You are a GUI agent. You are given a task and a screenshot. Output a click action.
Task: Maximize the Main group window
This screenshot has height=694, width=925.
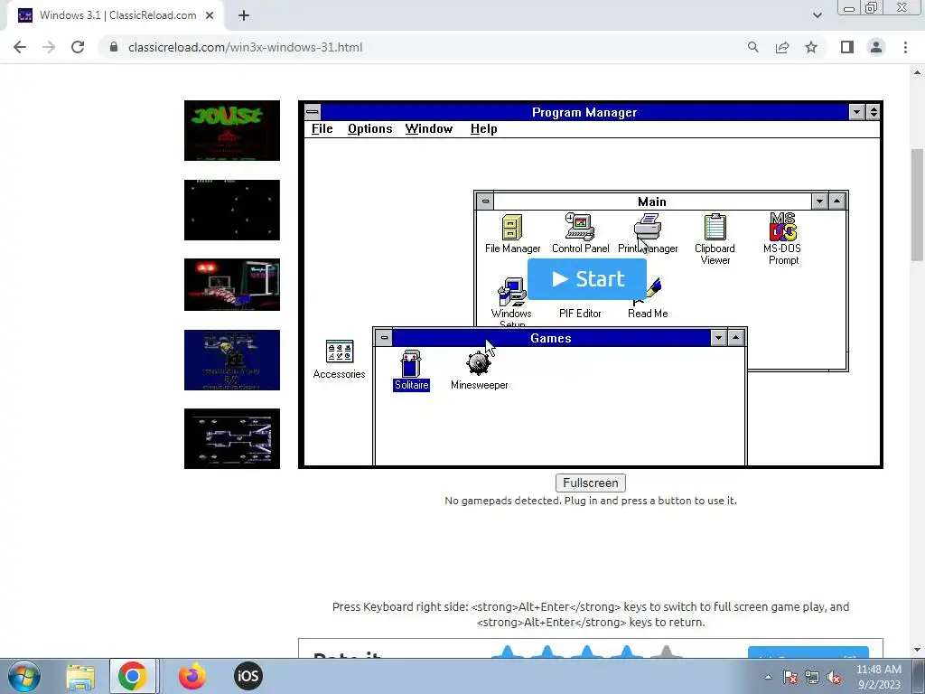click(x=837, y=202)
